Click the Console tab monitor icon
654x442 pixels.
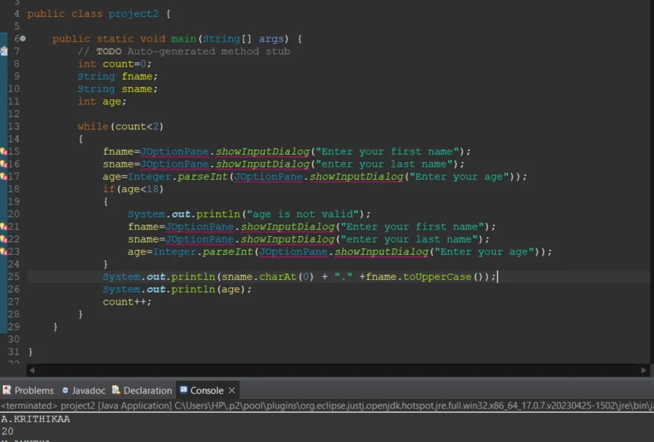pyautogui.click(x=183, y=390)
